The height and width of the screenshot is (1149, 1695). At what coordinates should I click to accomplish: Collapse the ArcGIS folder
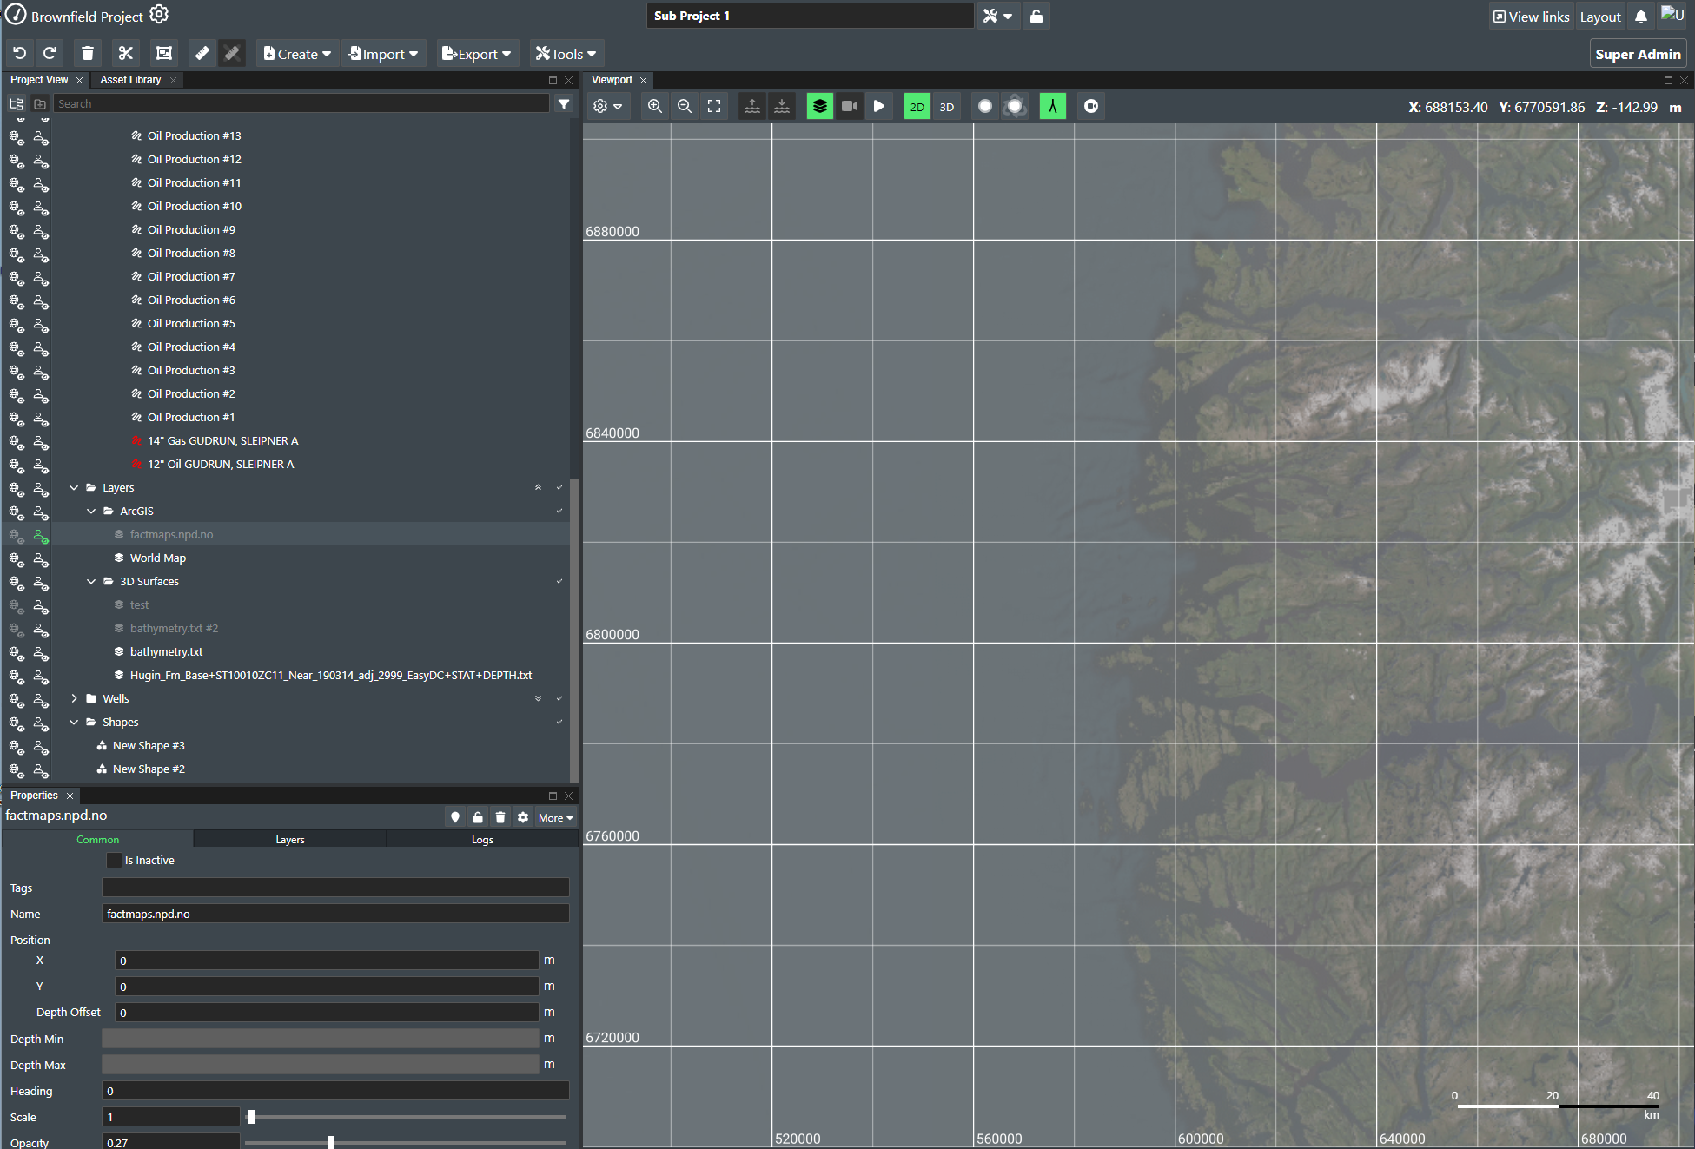click(91, 512)
